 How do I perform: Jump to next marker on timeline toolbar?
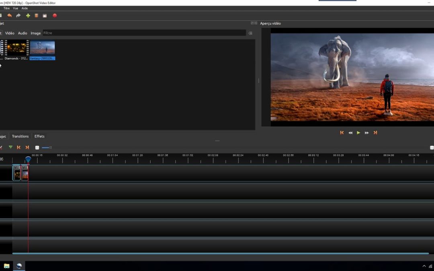click(27, 147)
